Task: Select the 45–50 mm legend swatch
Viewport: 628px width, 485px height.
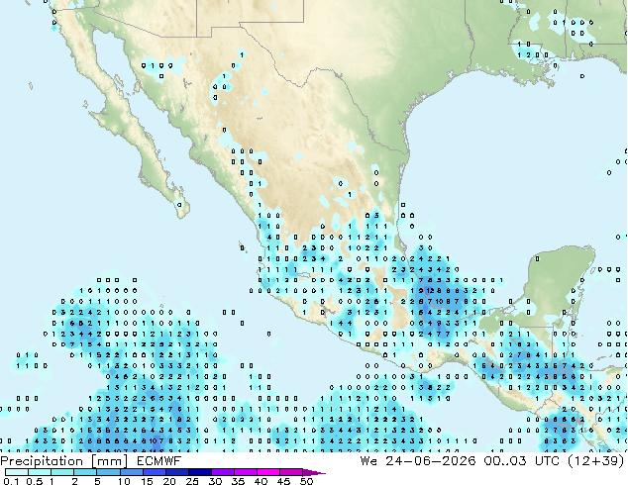Action: point(291,472)
